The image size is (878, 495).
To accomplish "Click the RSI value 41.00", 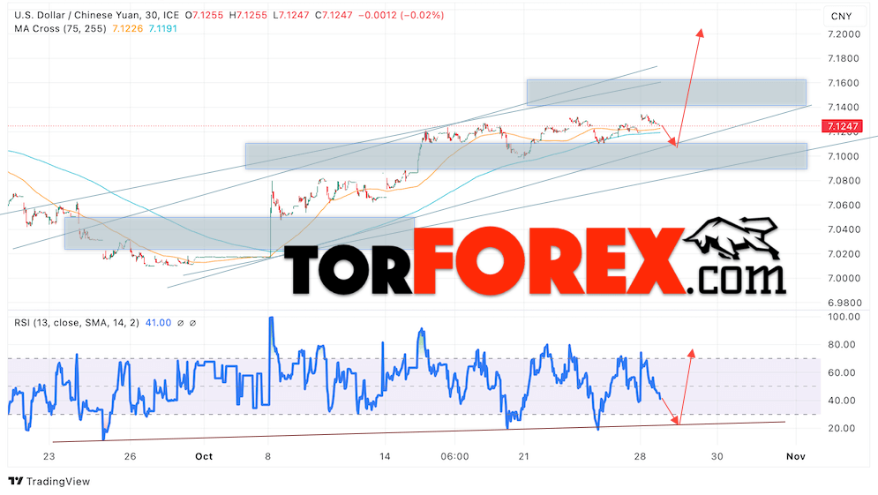I will 159,323.
